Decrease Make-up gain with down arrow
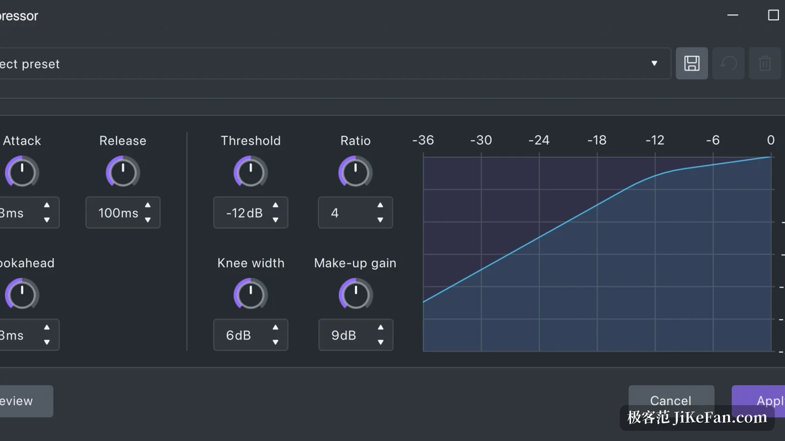The height and width of the screenshot is (441, 785). click(x=380, y=342)
